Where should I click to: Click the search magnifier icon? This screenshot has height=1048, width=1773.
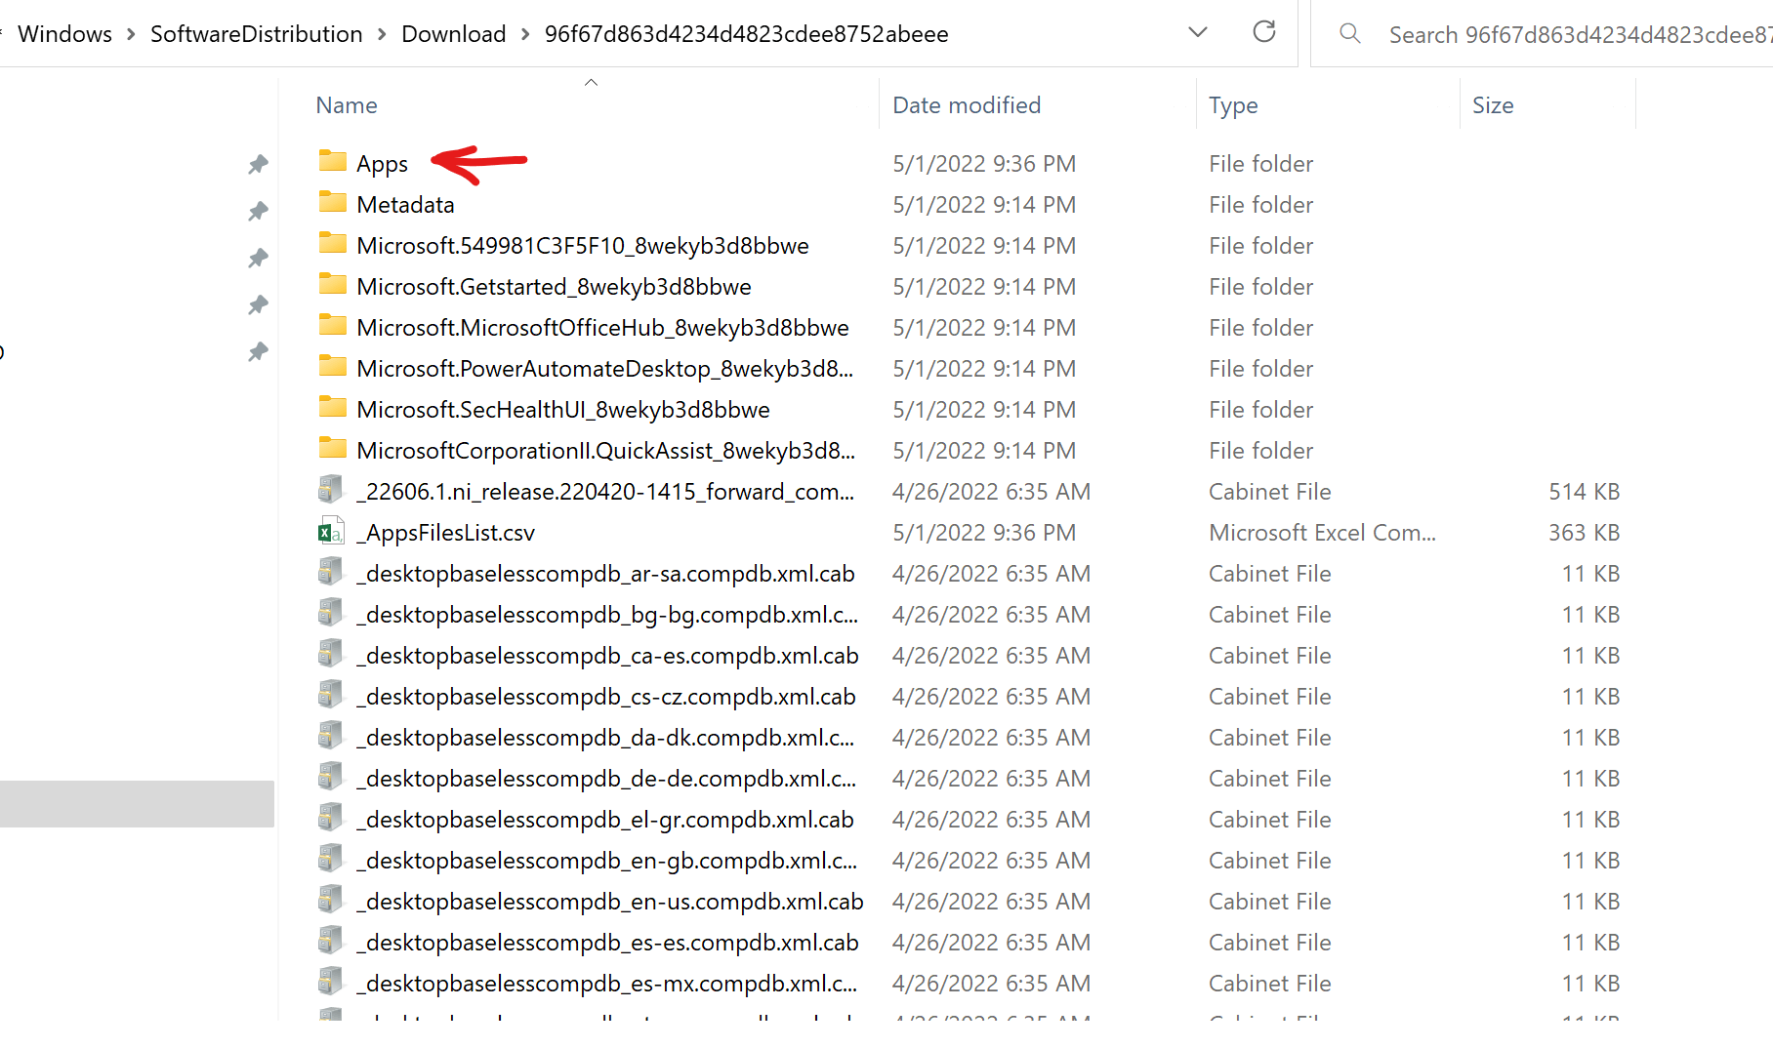(x=1350, y=33)
